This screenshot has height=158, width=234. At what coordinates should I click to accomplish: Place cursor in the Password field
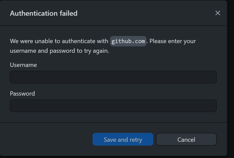click(x=113, y=106)
